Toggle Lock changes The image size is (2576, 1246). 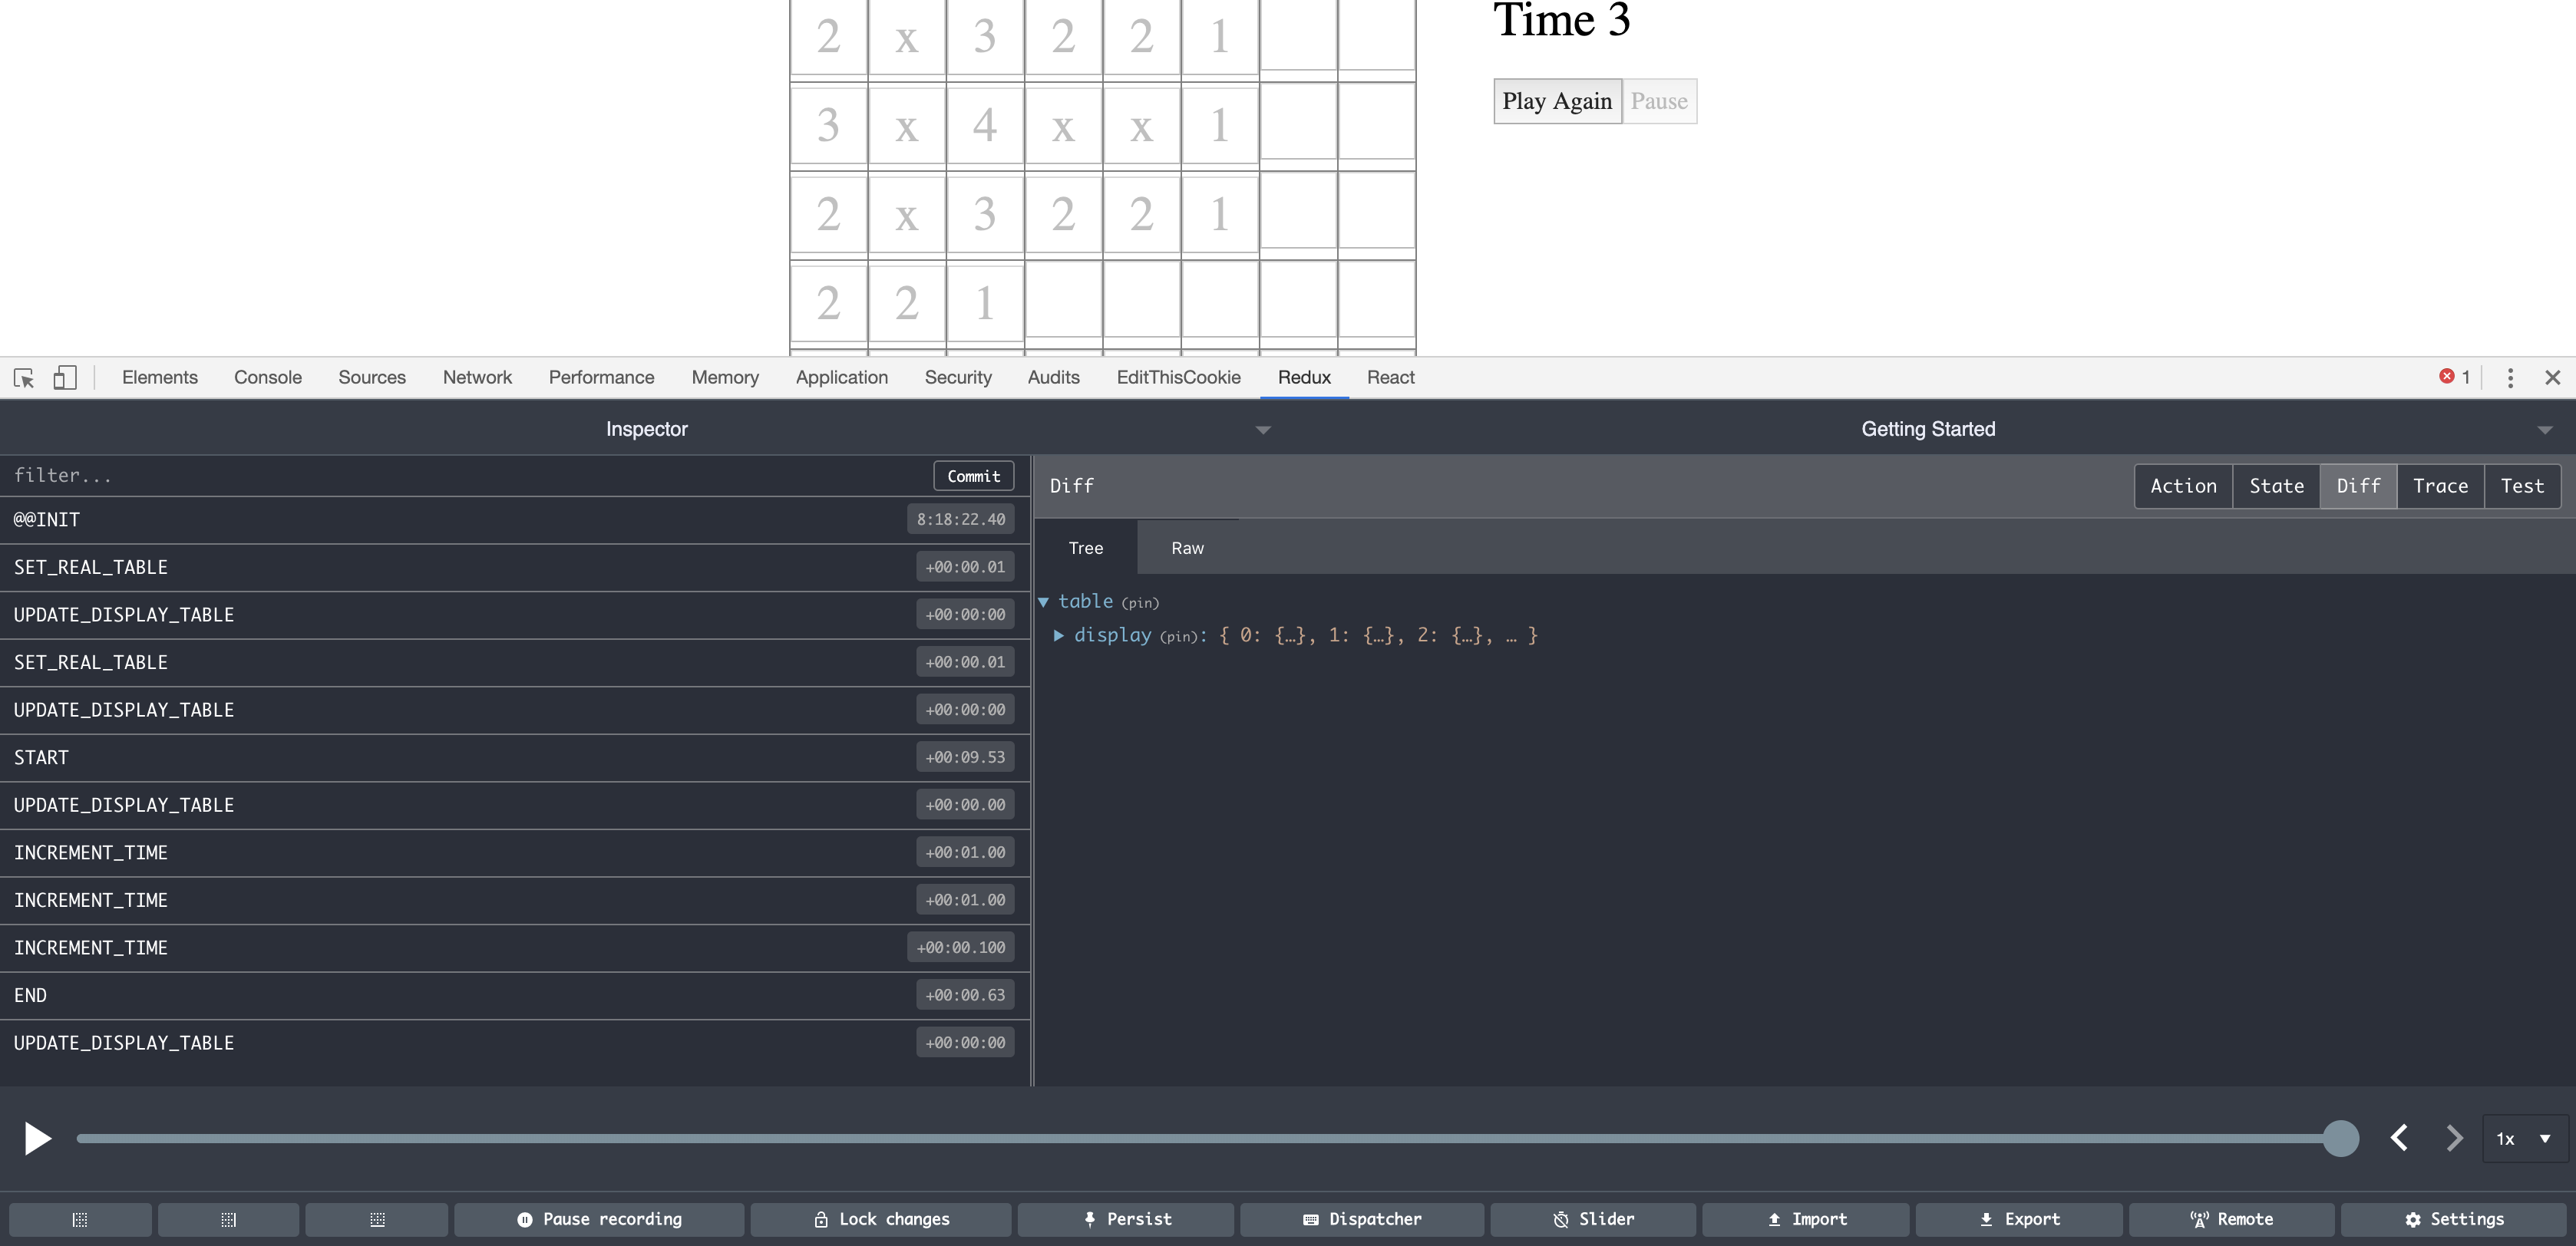pyautogui.click(x=881, y=1219)
